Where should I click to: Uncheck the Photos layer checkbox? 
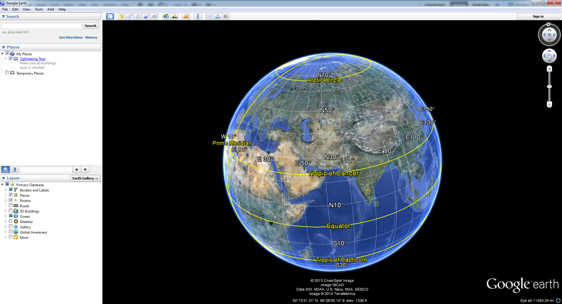11,200
